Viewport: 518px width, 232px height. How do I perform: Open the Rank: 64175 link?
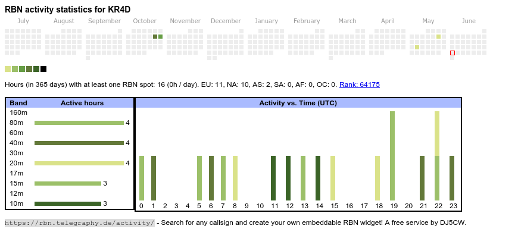click(x=360, y=84)
